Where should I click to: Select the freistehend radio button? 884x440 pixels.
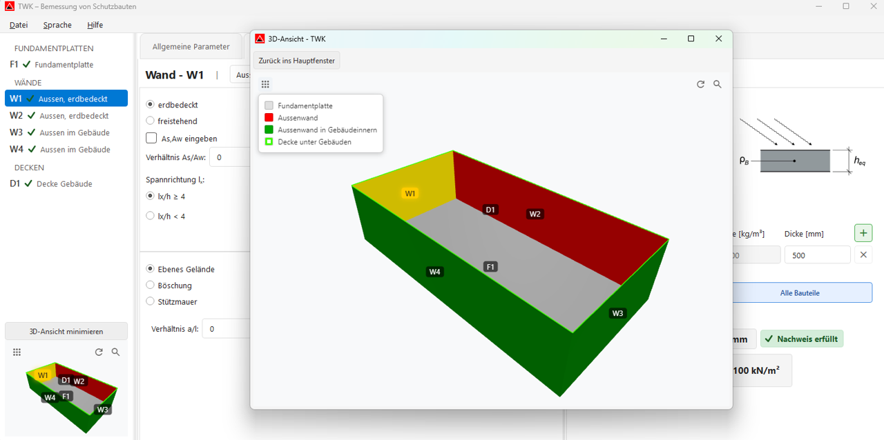150,119
